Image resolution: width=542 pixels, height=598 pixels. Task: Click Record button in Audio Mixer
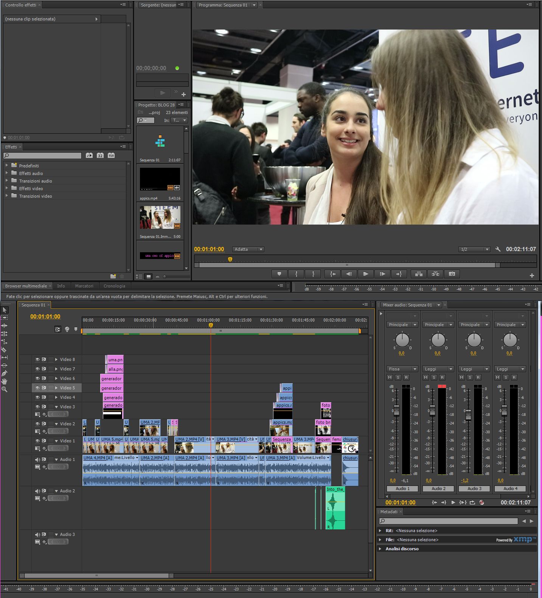481,503
